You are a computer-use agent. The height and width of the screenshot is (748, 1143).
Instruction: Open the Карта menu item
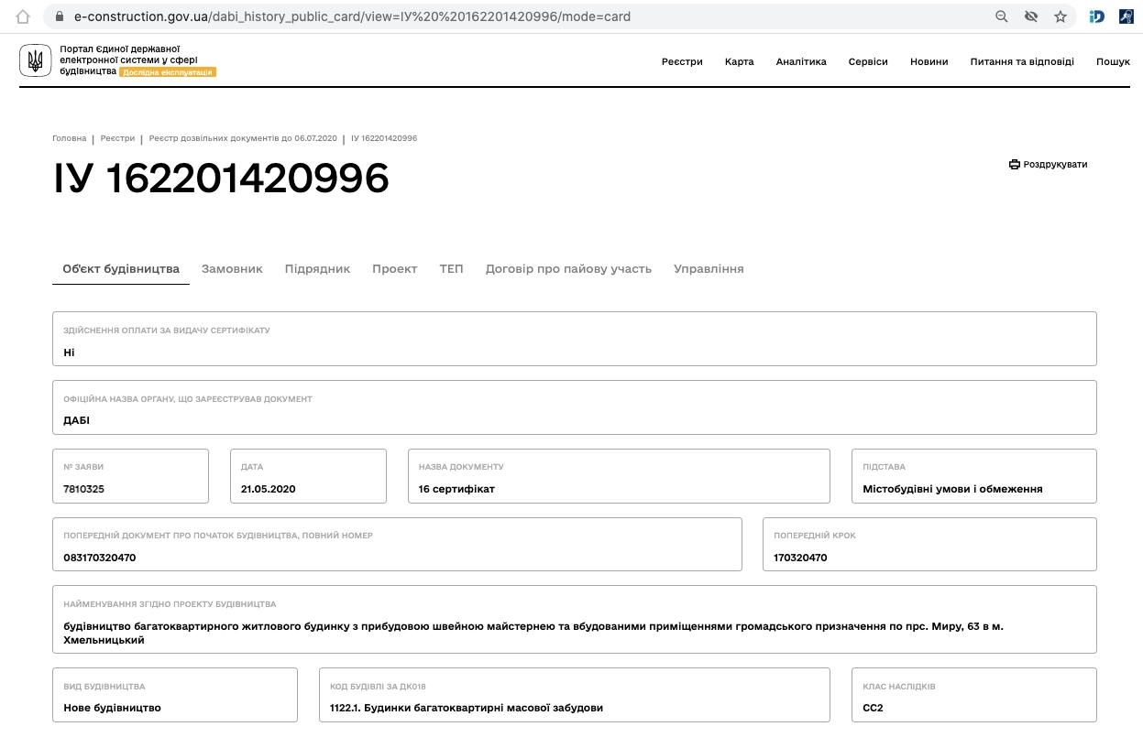click(x=739, y=61)
